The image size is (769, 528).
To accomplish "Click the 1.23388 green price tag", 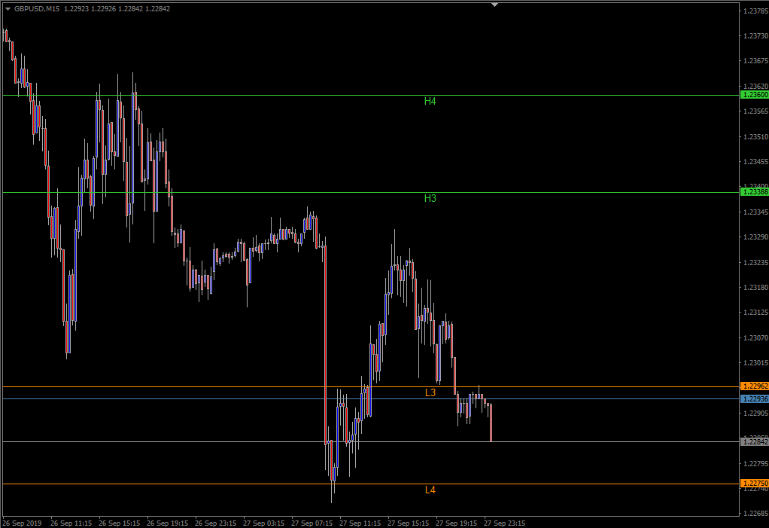I will (x=754, y=192).
